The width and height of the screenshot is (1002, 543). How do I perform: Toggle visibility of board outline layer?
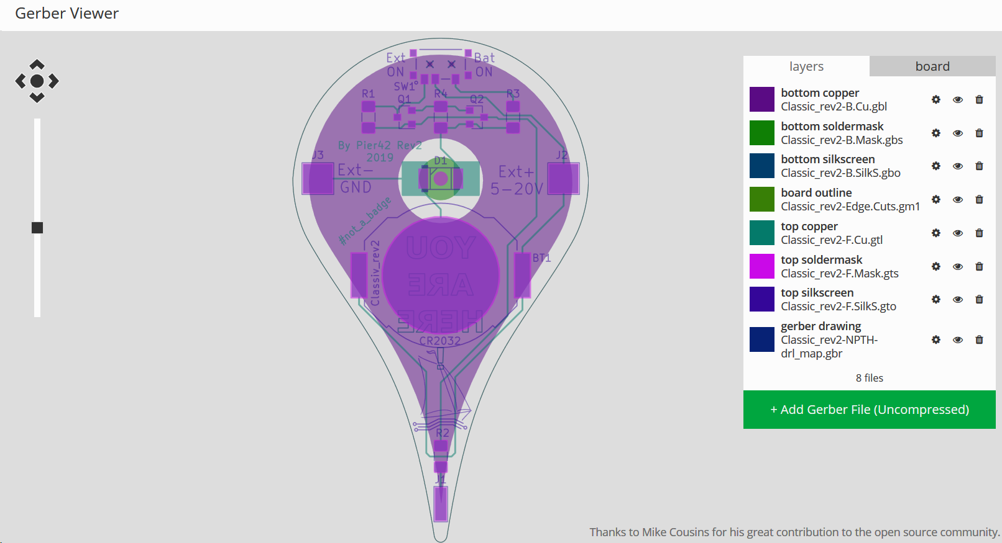[x=958, y=200]
